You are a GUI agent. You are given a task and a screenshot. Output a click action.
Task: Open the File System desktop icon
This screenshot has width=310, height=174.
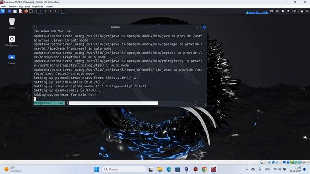(x=12, y=41)
